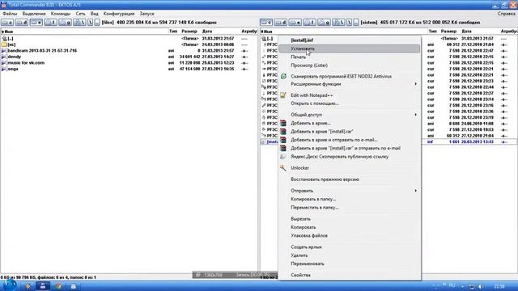Open the 'Запуск' menu
518x291 pixels.
click(147, 14)
